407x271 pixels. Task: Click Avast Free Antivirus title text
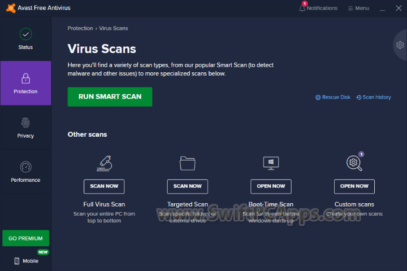44,8
